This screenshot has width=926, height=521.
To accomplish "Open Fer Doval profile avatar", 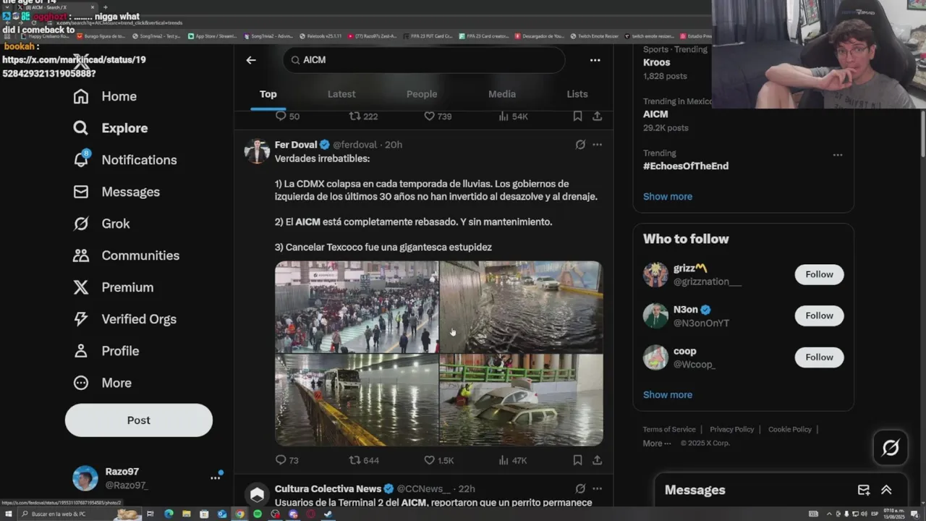I will coord(257,151).
